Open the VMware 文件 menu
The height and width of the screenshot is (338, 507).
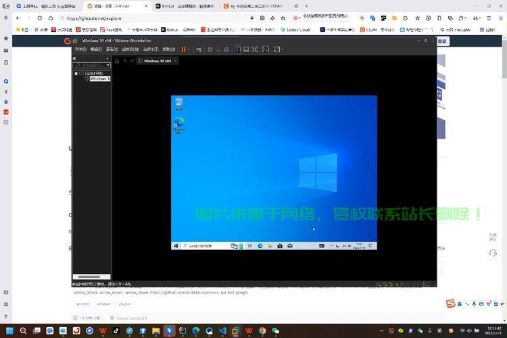coord(80,49)
